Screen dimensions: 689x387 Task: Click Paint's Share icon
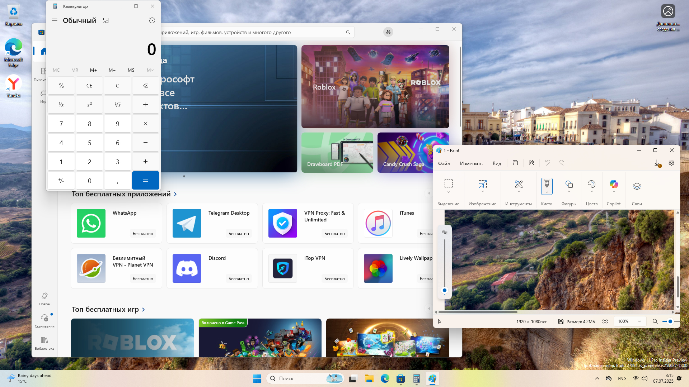[x=531, y=163]
